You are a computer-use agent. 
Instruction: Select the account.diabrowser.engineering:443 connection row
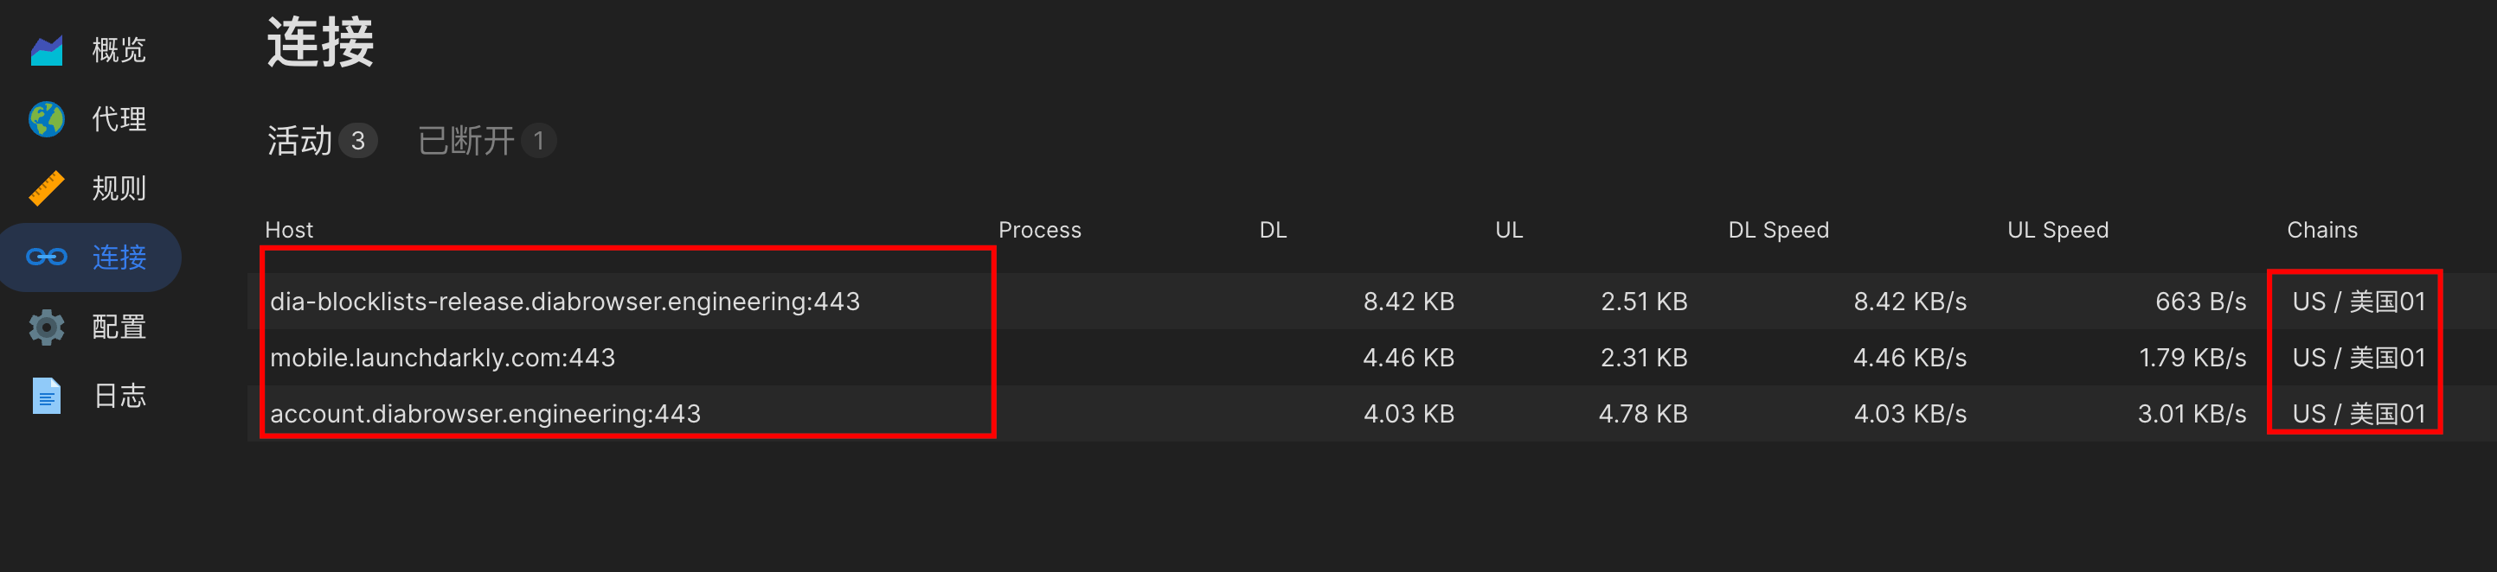(x=1371, y=414)
